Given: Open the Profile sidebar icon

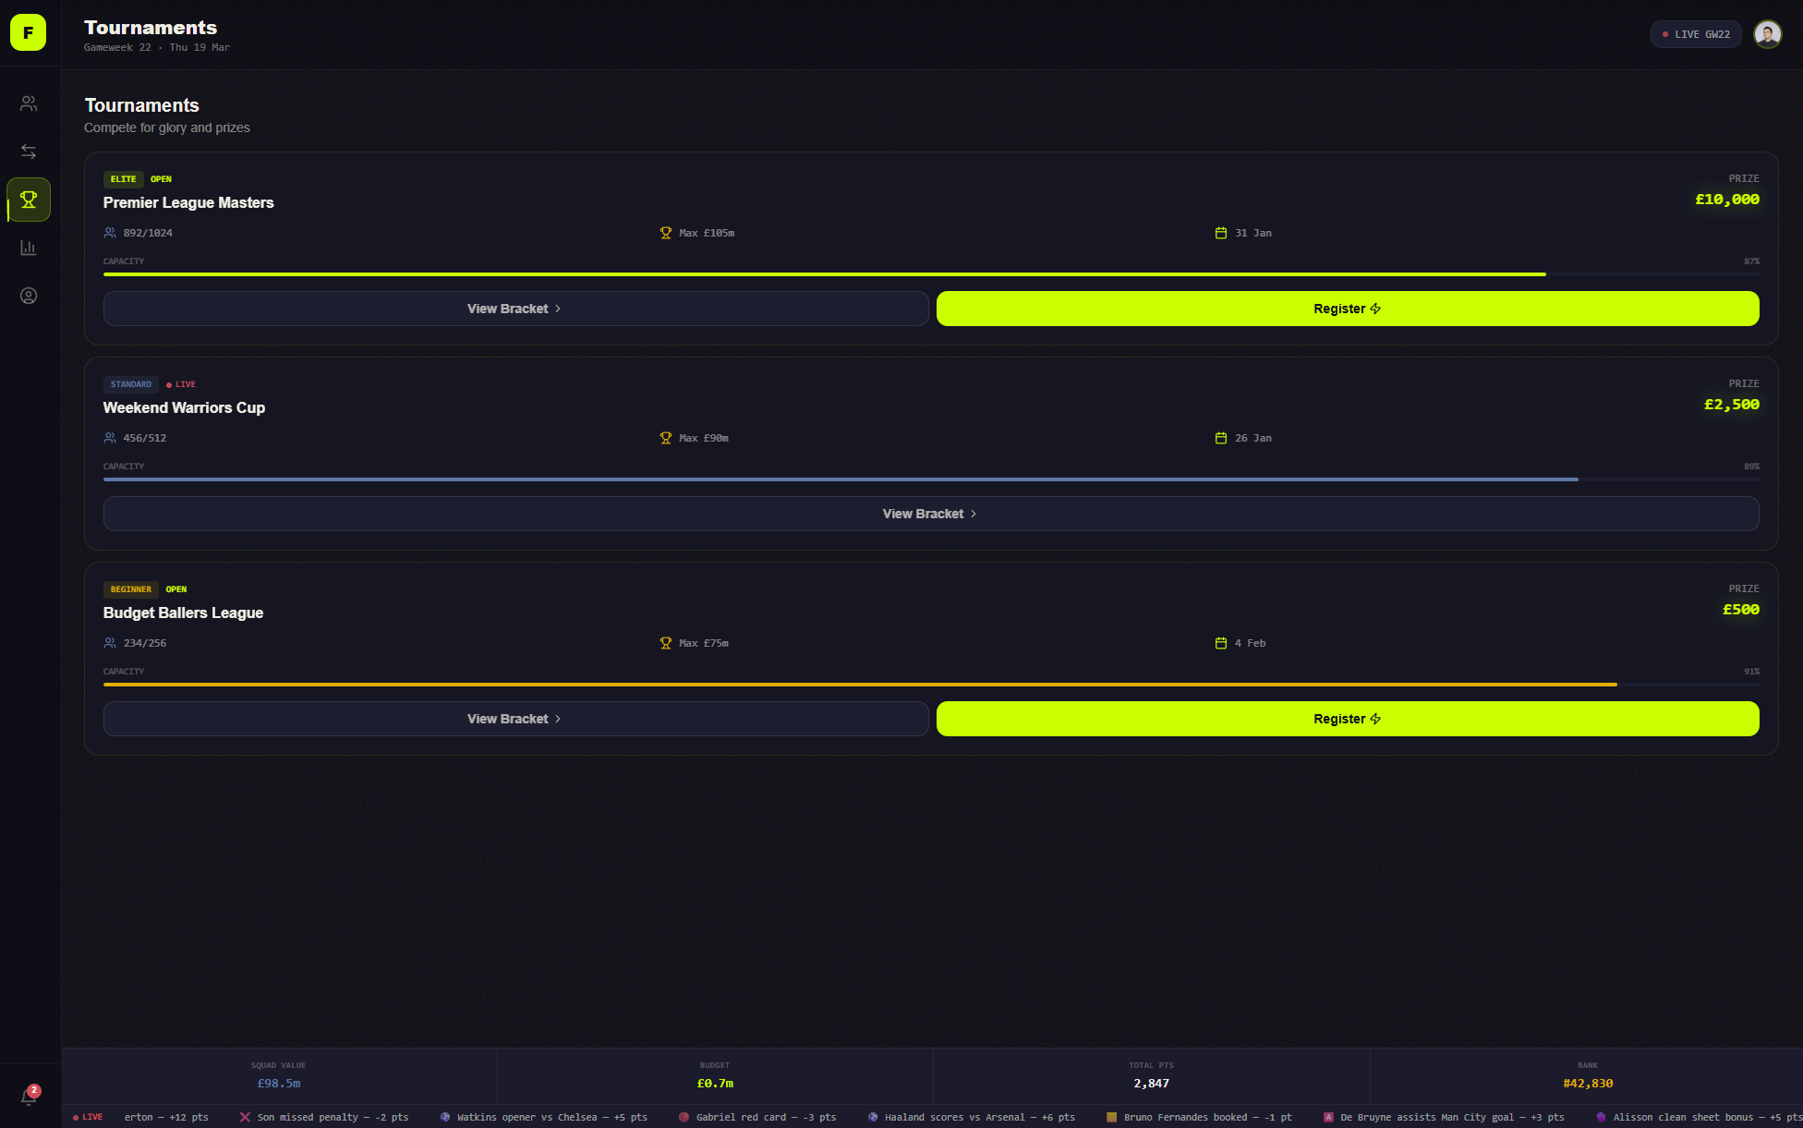Looking at the screenshot, I should [x=29, y=296].
